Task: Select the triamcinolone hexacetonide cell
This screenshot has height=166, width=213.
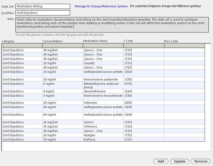Action: point(103,97)
